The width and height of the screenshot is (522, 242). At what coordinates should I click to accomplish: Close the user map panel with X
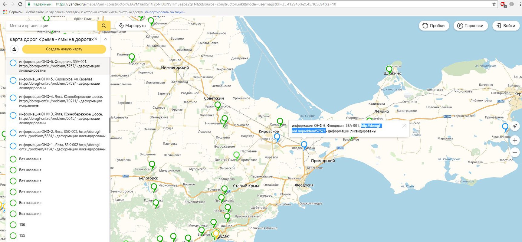click(96, 39)
